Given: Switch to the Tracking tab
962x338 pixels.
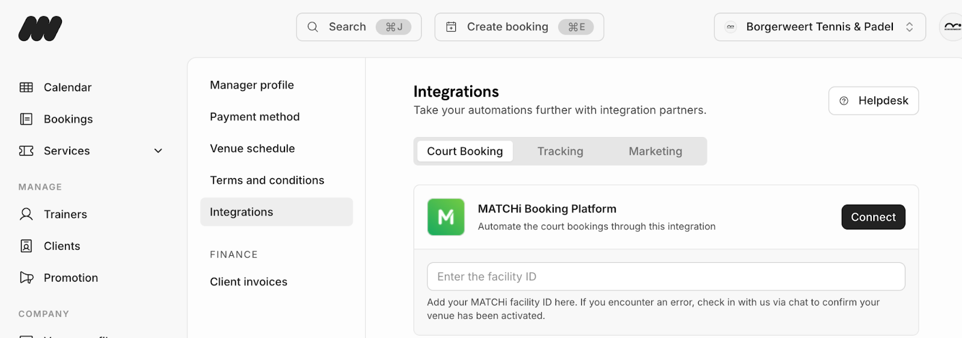Looking at the screenshot, I should click(560, 151).
